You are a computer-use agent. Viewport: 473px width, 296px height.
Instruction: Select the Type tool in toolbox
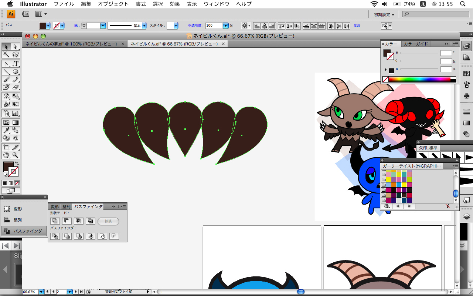tap(16, 64)
